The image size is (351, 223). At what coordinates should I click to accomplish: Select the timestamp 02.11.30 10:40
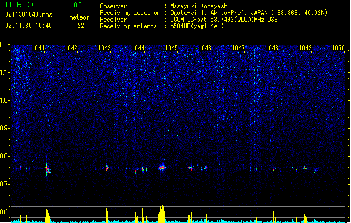pos(28,26)
